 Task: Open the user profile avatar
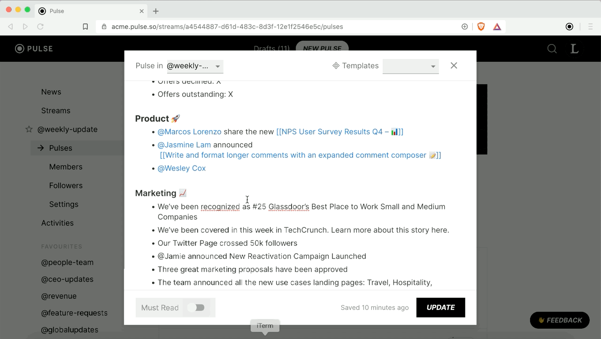click(575, 49)
